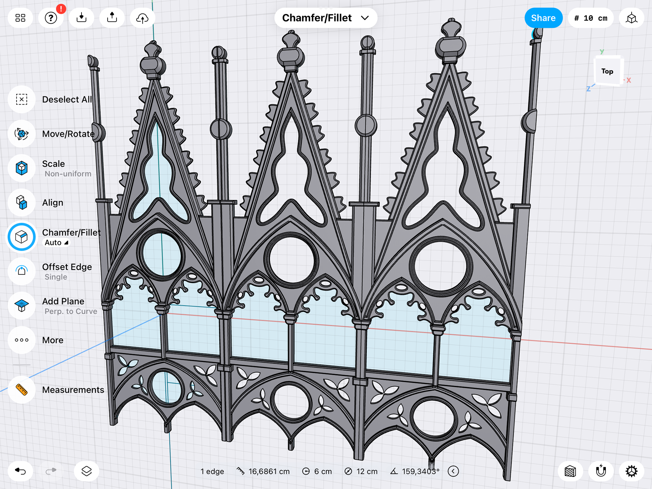The width and height of the screenshot is (652, 489).
Task: Click Deselect All
Action: (22, 99)
